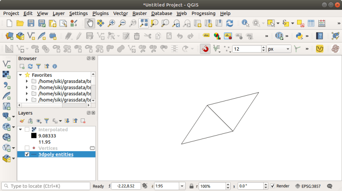Open the map scale dropdown
This screenshot has height=191, width=342.
(x=182, y=186)
